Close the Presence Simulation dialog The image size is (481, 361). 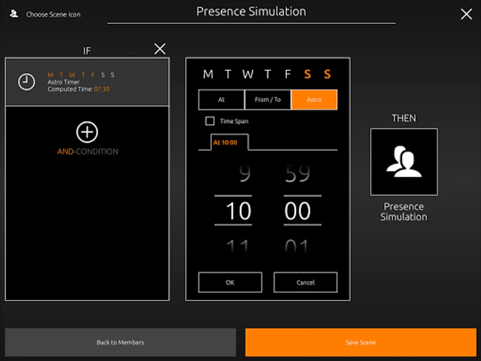(466, 14)
